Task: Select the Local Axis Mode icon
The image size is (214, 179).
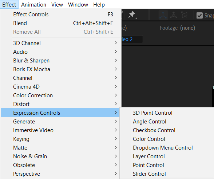Action: pyautogui.click(x=163, y=15)
